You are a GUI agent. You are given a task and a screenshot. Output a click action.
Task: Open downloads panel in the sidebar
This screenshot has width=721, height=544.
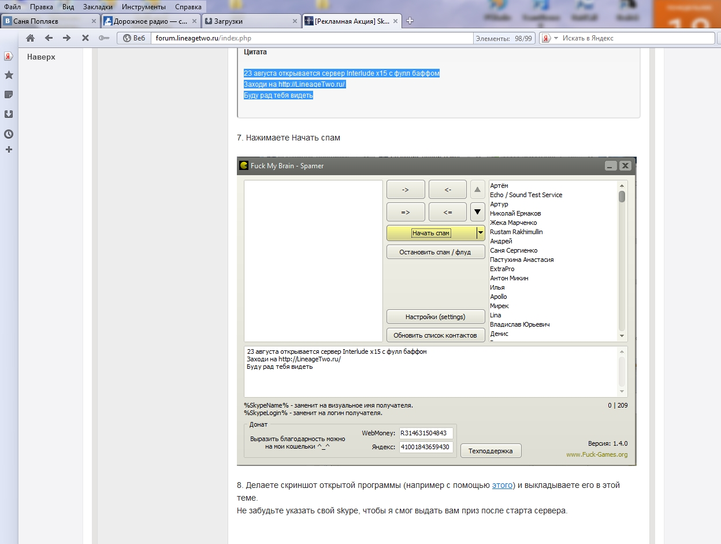(x=9, y=114)
